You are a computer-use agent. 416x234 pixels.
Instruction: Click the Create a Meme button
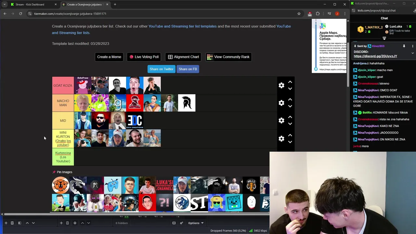109,57
